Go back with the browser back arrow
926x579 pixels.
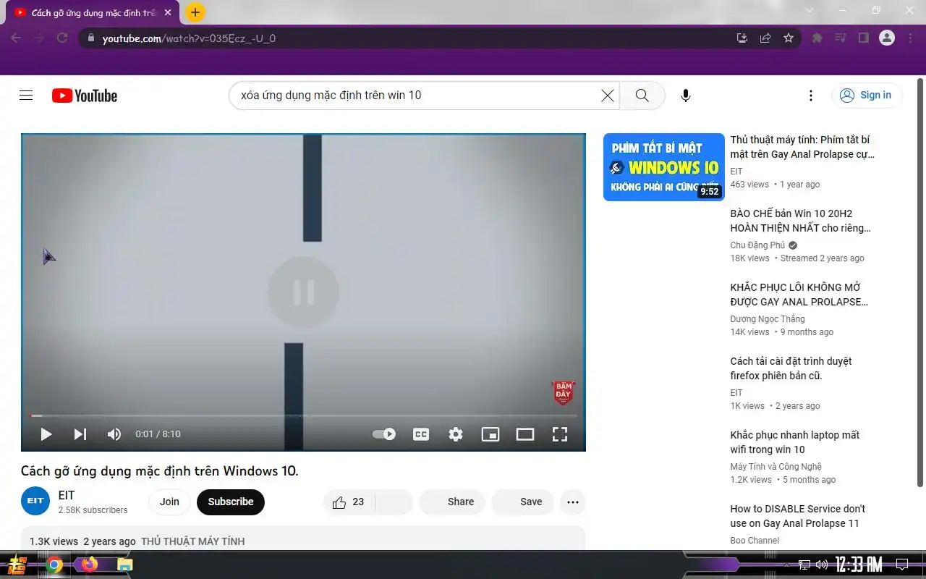point(16,38)
